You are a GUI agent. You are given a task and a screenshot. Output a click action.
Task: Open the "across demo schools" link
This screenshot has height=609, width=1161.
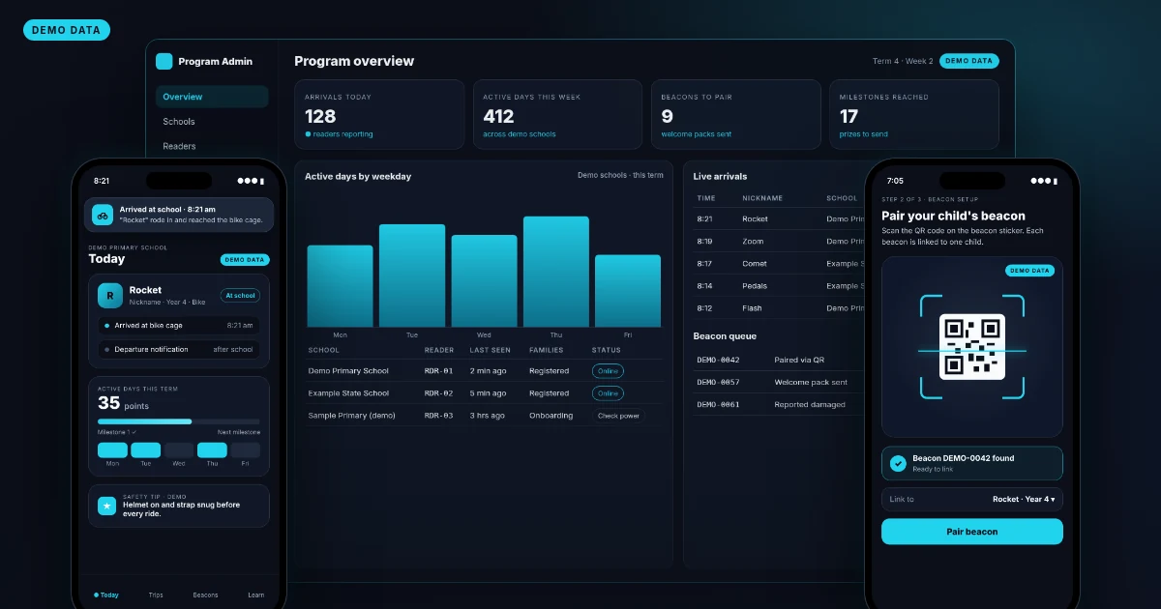tap(520, 134)
